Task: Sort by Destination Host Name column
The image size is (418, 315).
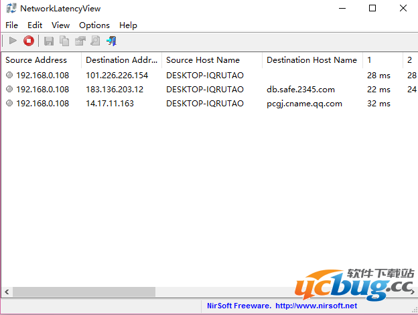Action: coord(311,60)
